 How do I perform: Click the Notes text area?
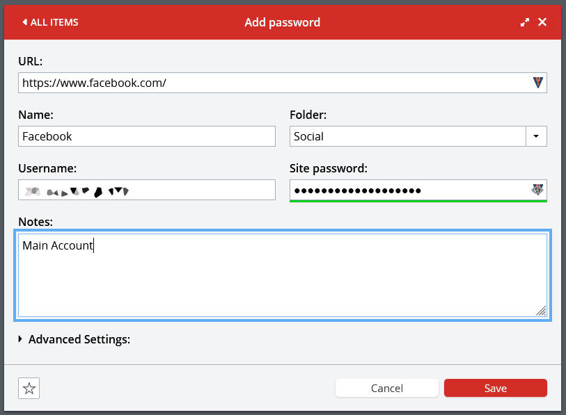[283, 275]
